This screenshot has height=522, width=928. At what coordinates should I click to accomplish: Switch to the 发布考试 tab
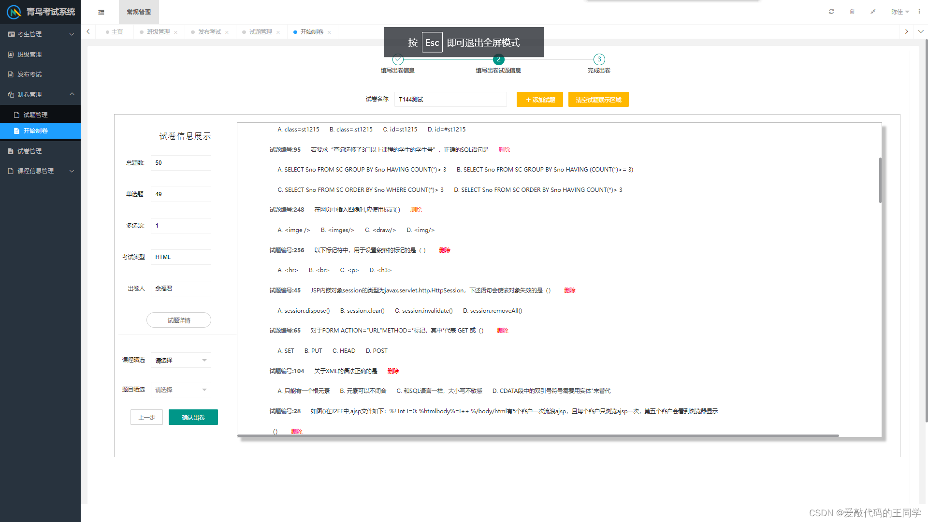209,32
